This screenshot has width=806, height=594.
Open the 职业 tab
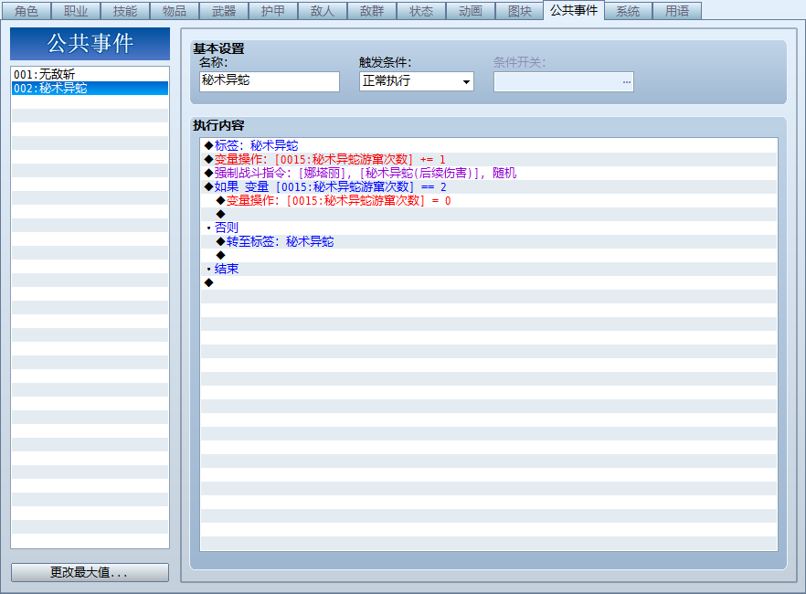[x=76, y=11]
